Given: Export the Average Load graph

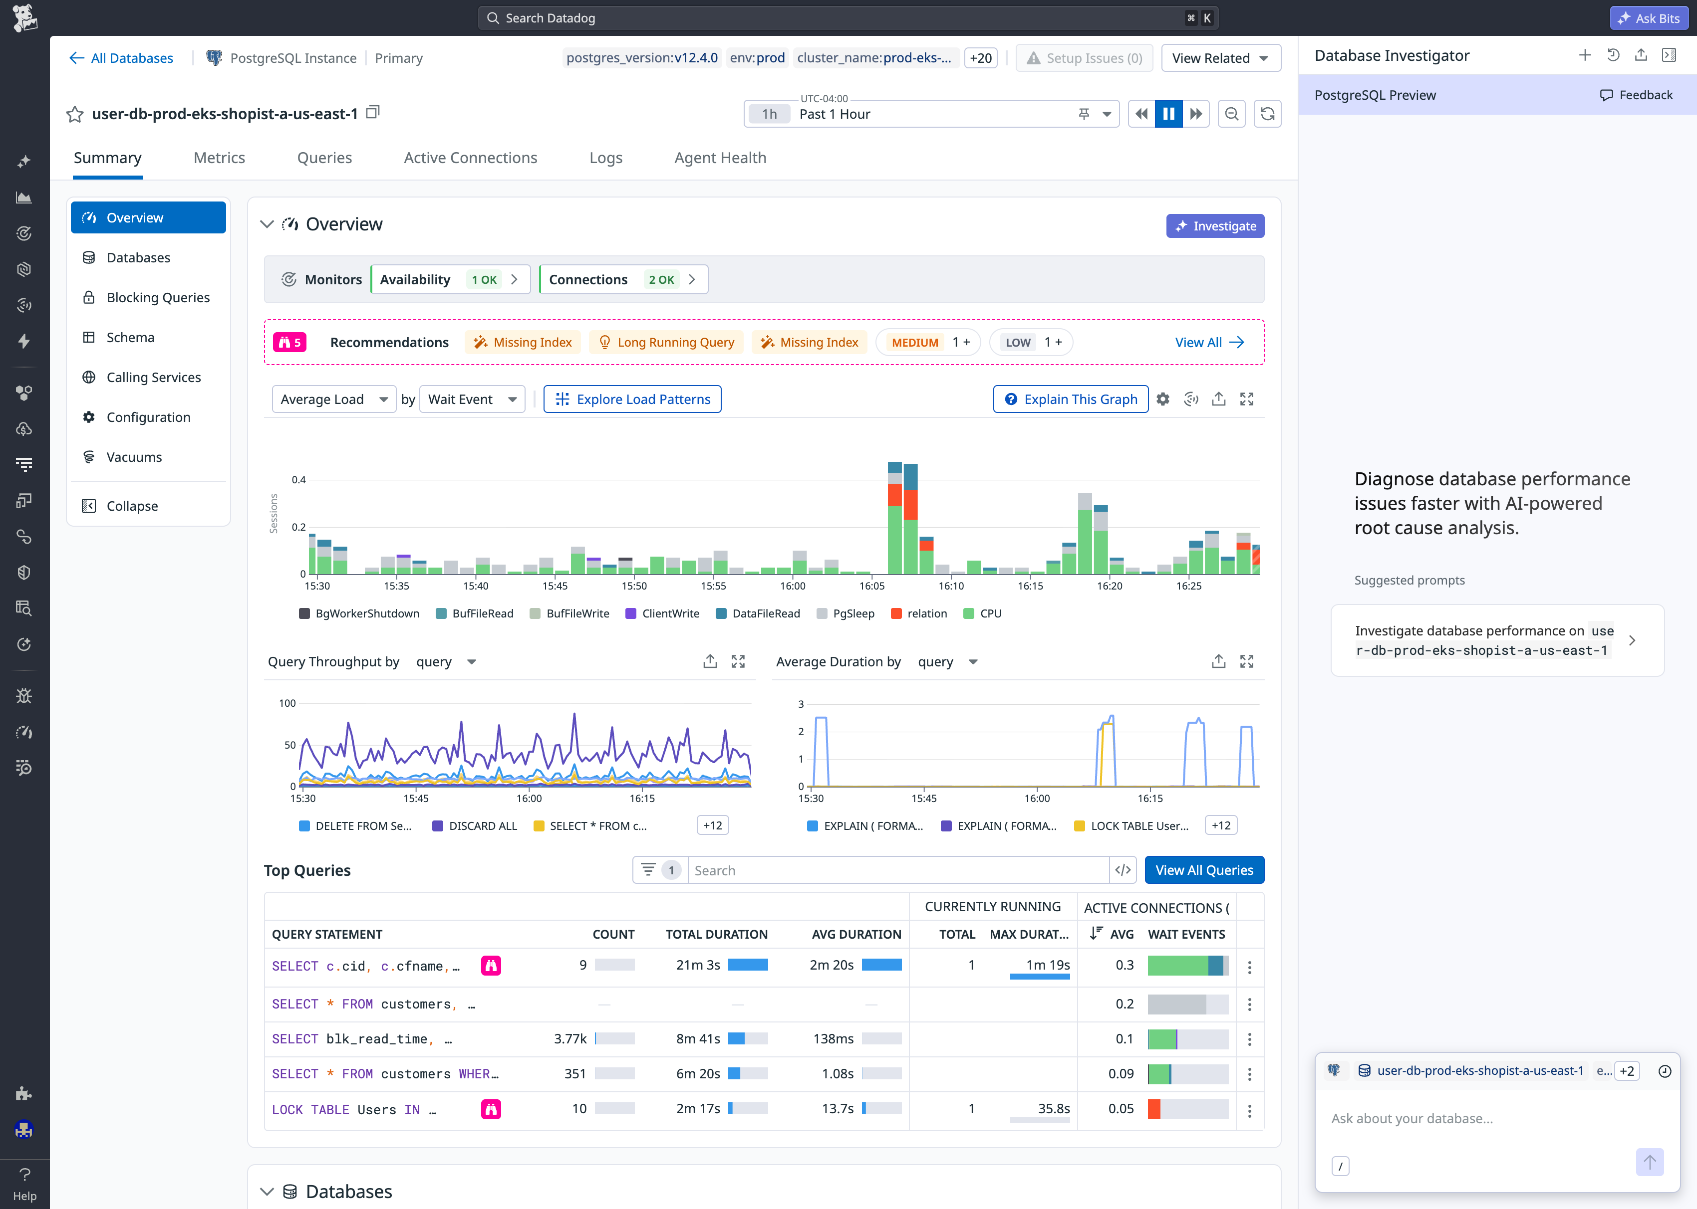Looking at the screenshot, I should (x=1219, y=399).
